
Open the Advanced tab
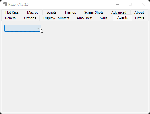(119, 12)
